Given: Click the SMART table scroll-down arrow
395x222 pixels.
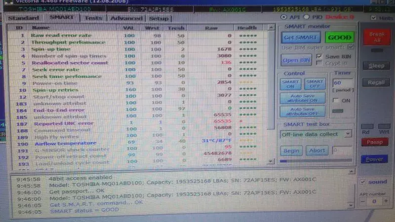Looking at the screenshot, I should [271, 161].
